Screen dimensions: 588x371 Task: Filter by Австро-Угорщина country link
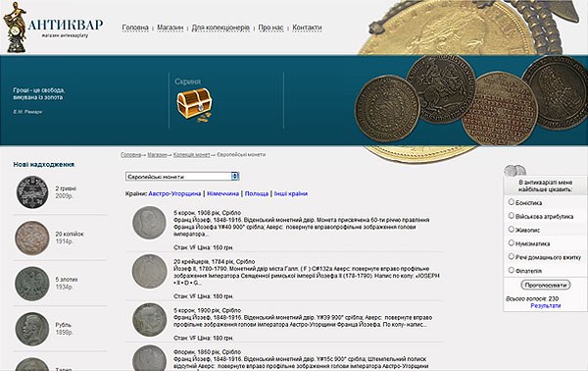[174, 193]
